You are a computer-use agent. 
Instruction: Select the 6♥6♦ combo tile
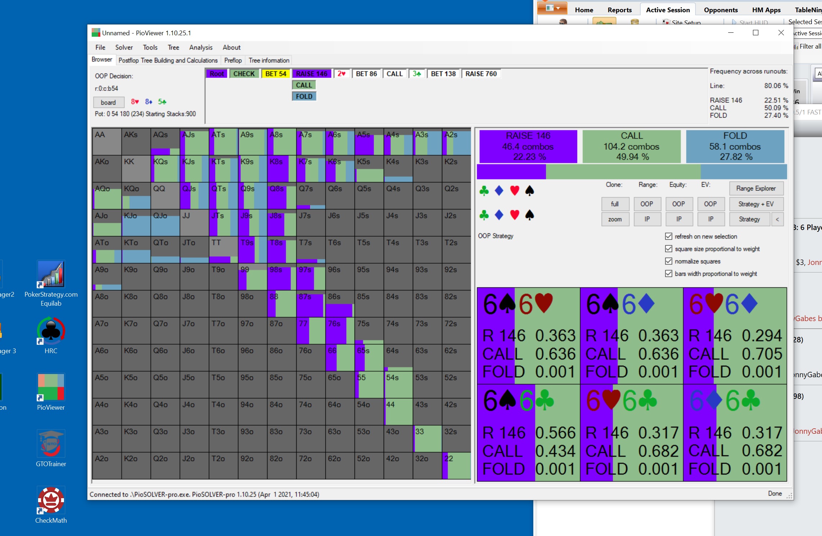coord(735,335)
